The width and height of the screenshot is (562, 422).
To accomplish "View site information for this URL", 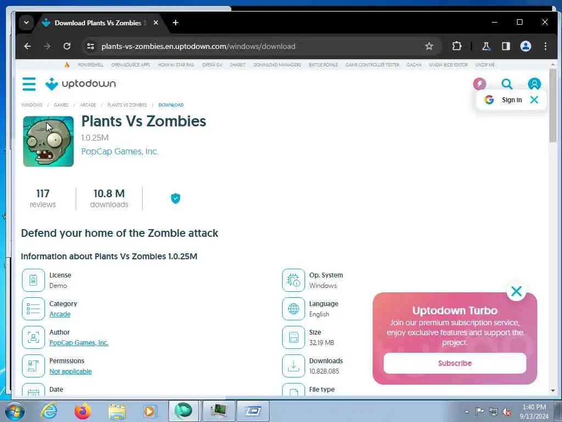I will tap(91, 46).
